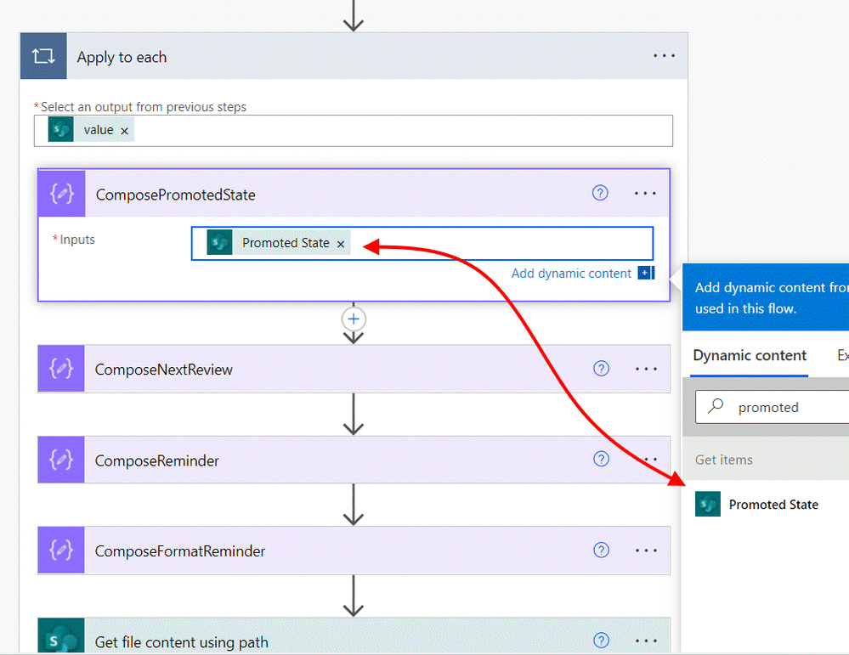Click the search box containing promoted
The image size is (849, 655).
coord(773,407)
